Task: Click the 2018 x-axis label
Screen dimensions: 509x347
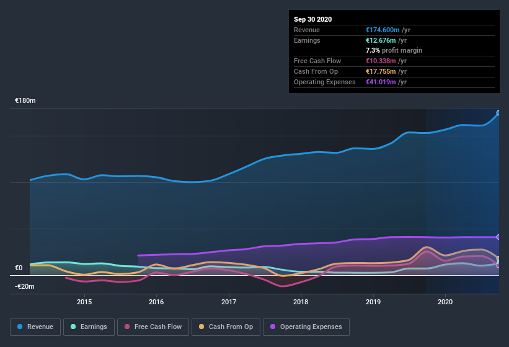Action: pyautogui.click(x=301, y=302)
